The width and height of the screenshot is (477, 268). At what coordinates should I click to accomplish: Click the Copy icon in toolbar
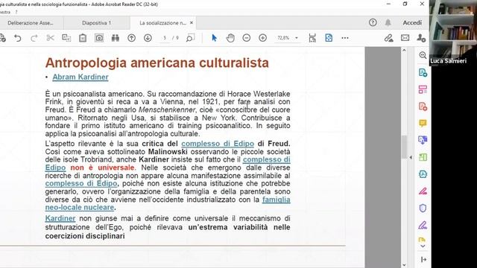66,38
